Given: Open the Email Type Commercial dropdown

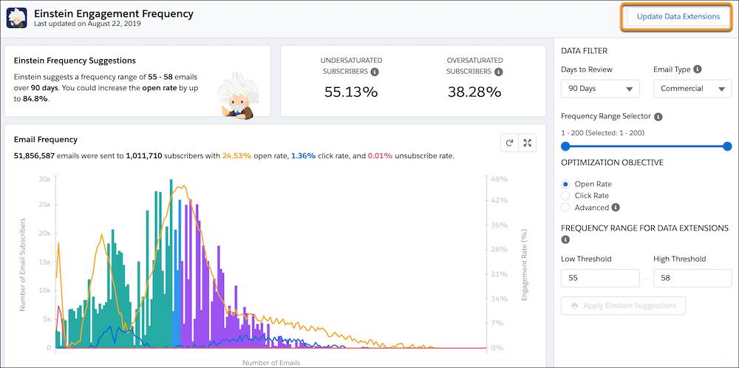Looking at the screenshot, I should click(x=692, y=89).
